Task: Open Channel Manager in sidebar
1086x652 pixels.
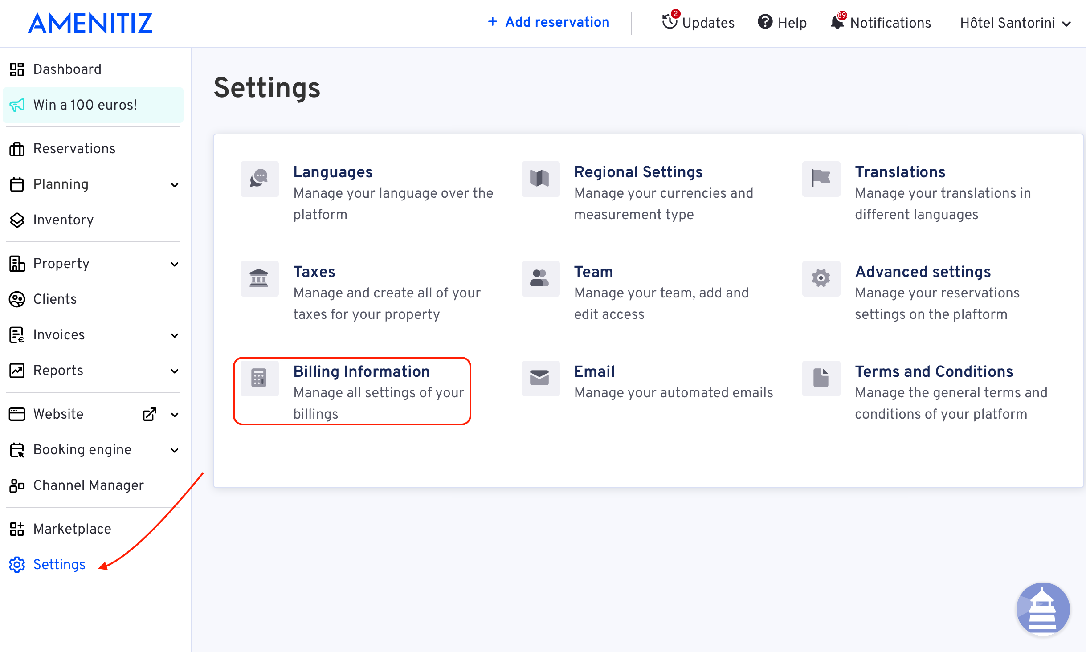Action: [x=89, y=485]
